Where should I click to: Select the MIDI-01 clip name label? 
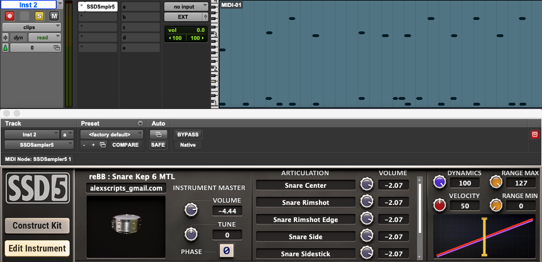pos(231,5)
